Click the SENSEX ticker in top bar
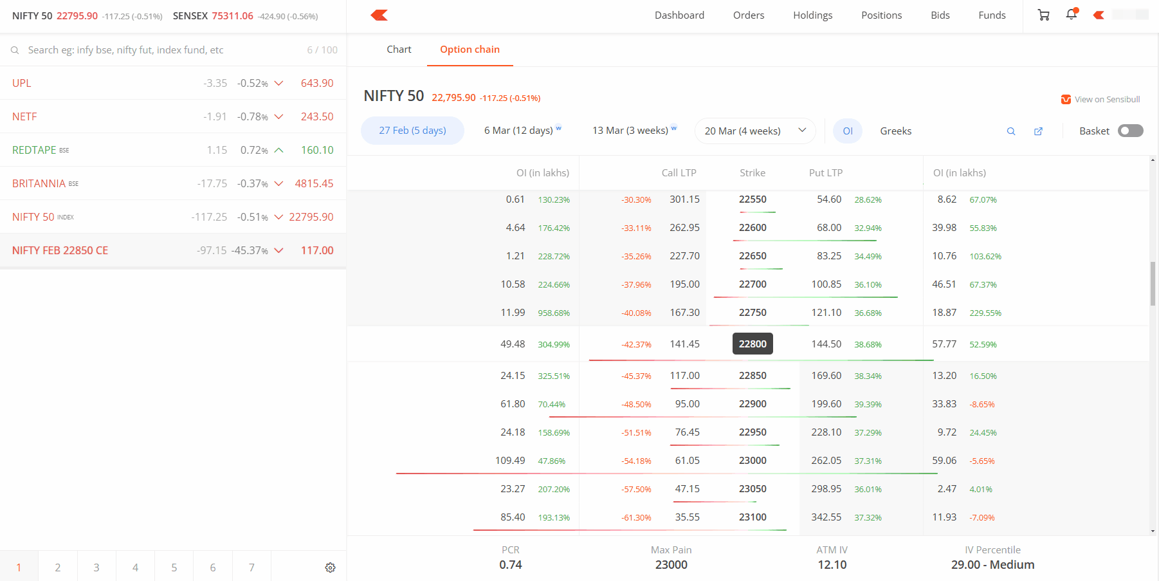1159x581 pixels. coord(245,16)
